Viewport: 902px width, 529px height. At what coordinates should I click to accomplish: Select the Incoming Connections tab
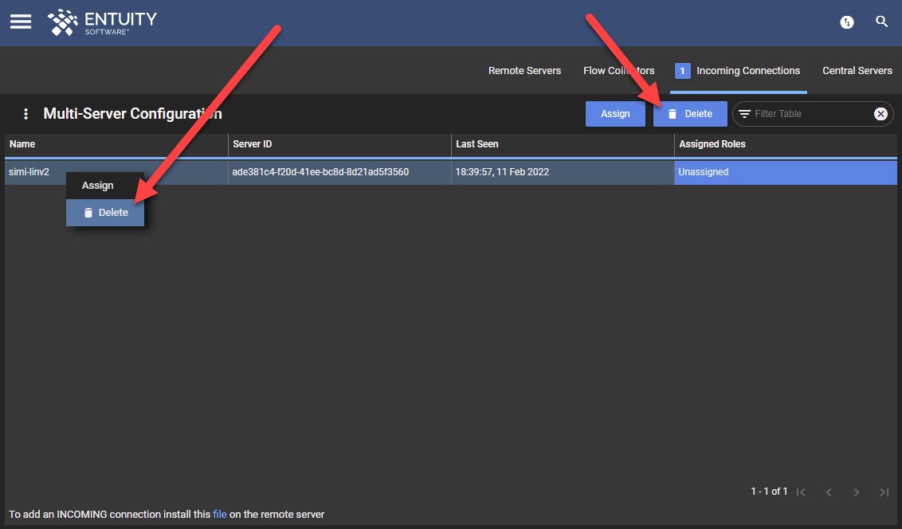[738, 71]
